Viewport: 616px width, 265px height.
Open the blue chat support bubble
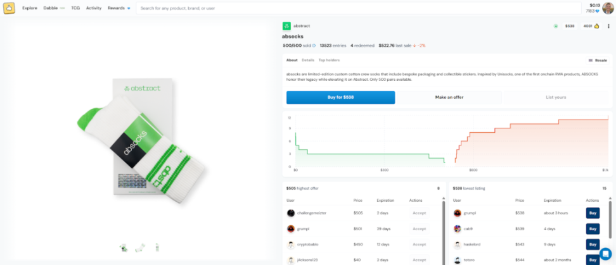pyautogui.click(x=605, y=254)
